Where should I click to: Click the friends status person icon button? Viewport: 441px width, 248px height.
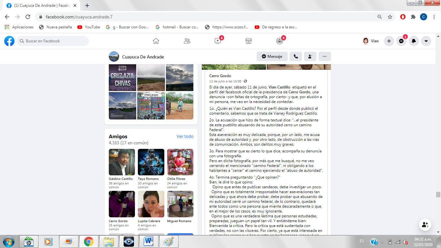coord(310,57)
